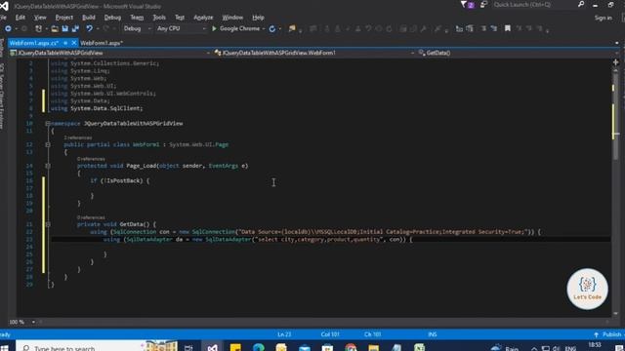Open the Debug configuration dropdown
Viewport: 625px width, 351px height.
click(x=137, y=28)
